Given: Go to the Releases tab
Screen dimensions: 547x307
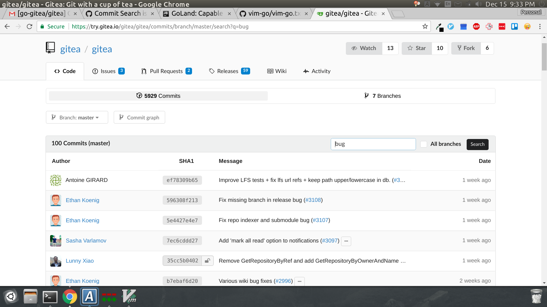Looking at the screenshot, I should [x=229, y=71].
